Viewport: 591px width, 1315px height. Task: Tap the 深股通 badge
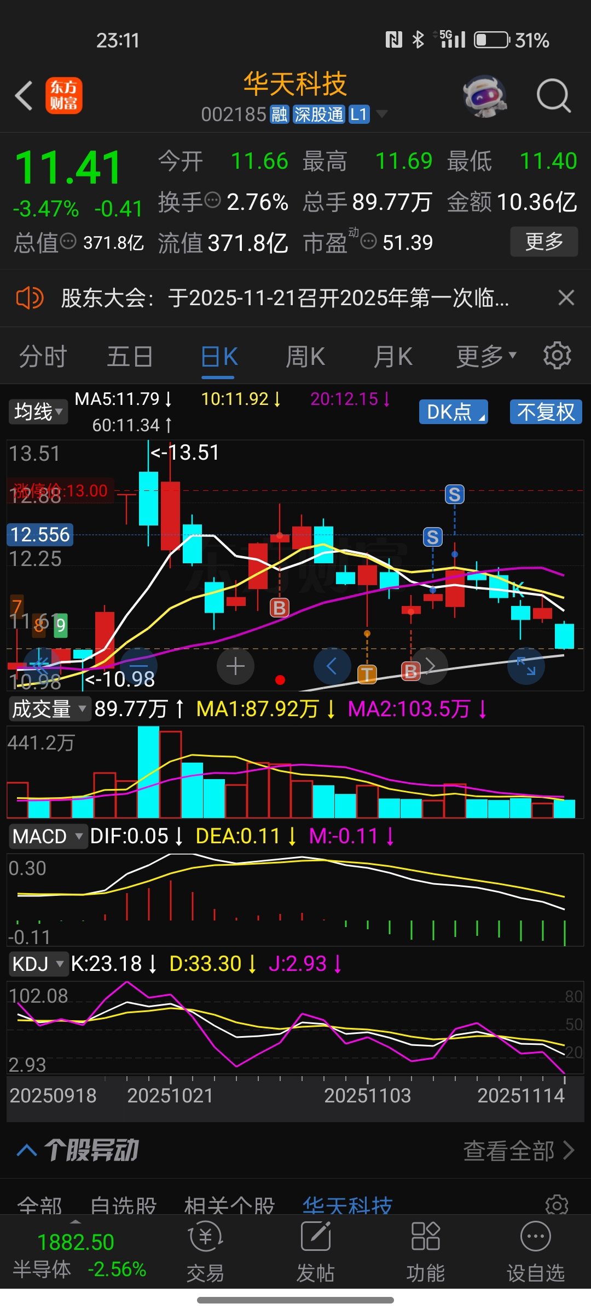318,115
